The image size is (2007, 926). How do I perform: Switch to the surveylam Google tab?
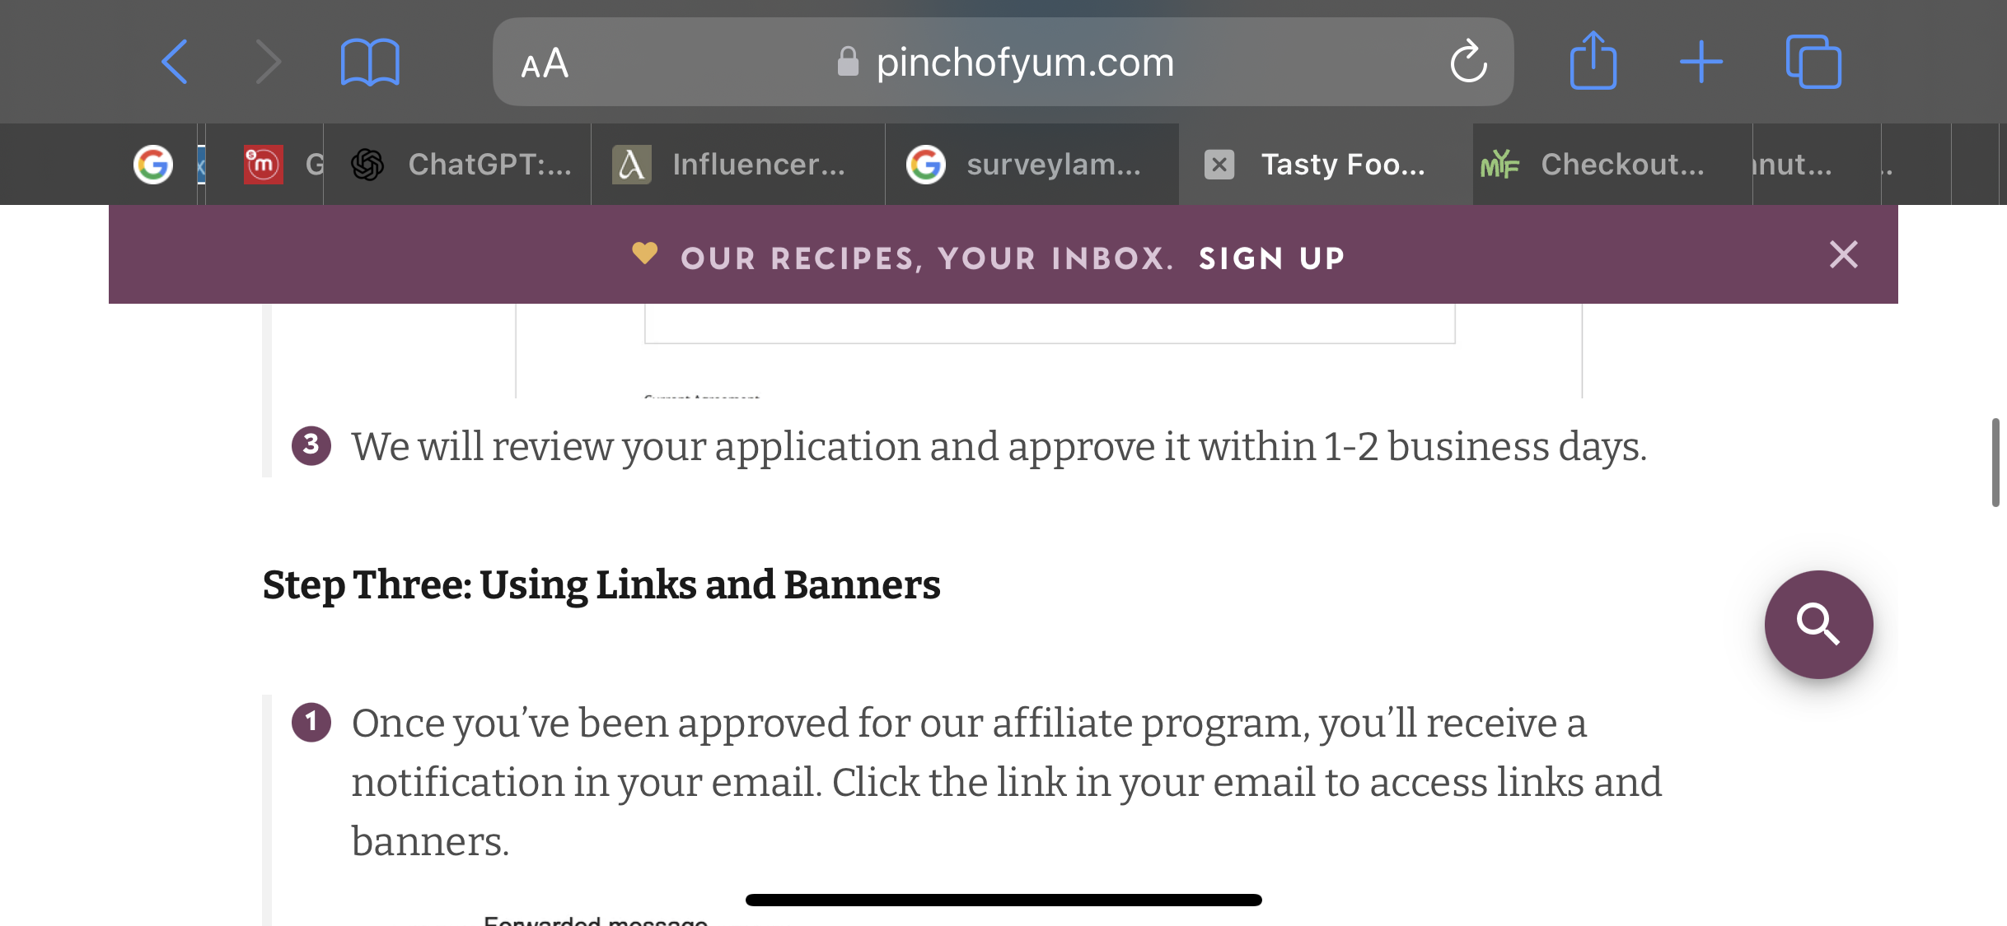[x=1032, y=165]
